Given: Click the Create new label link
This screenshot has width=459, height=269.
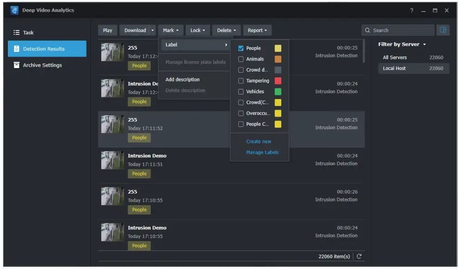Looking at the screenshot, I should pos(259,141).
